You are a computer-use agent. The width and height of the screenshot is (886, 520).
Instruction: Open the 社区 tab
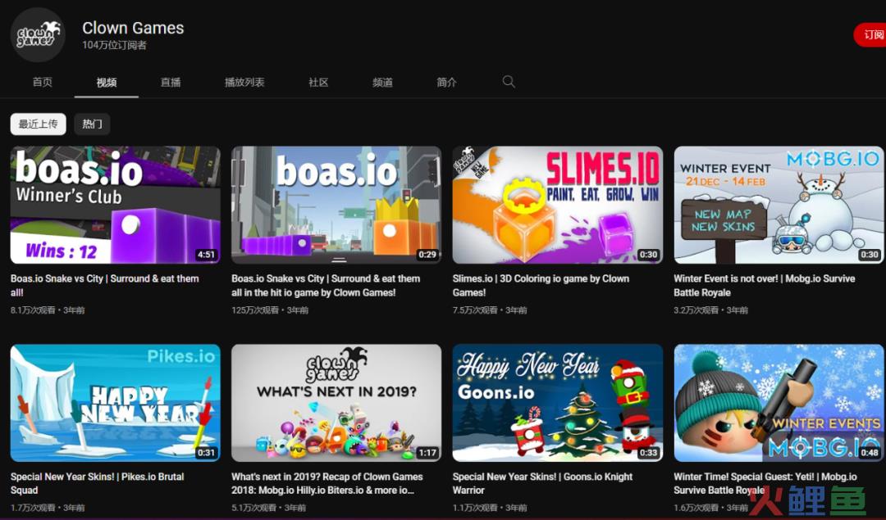(318, 83)
